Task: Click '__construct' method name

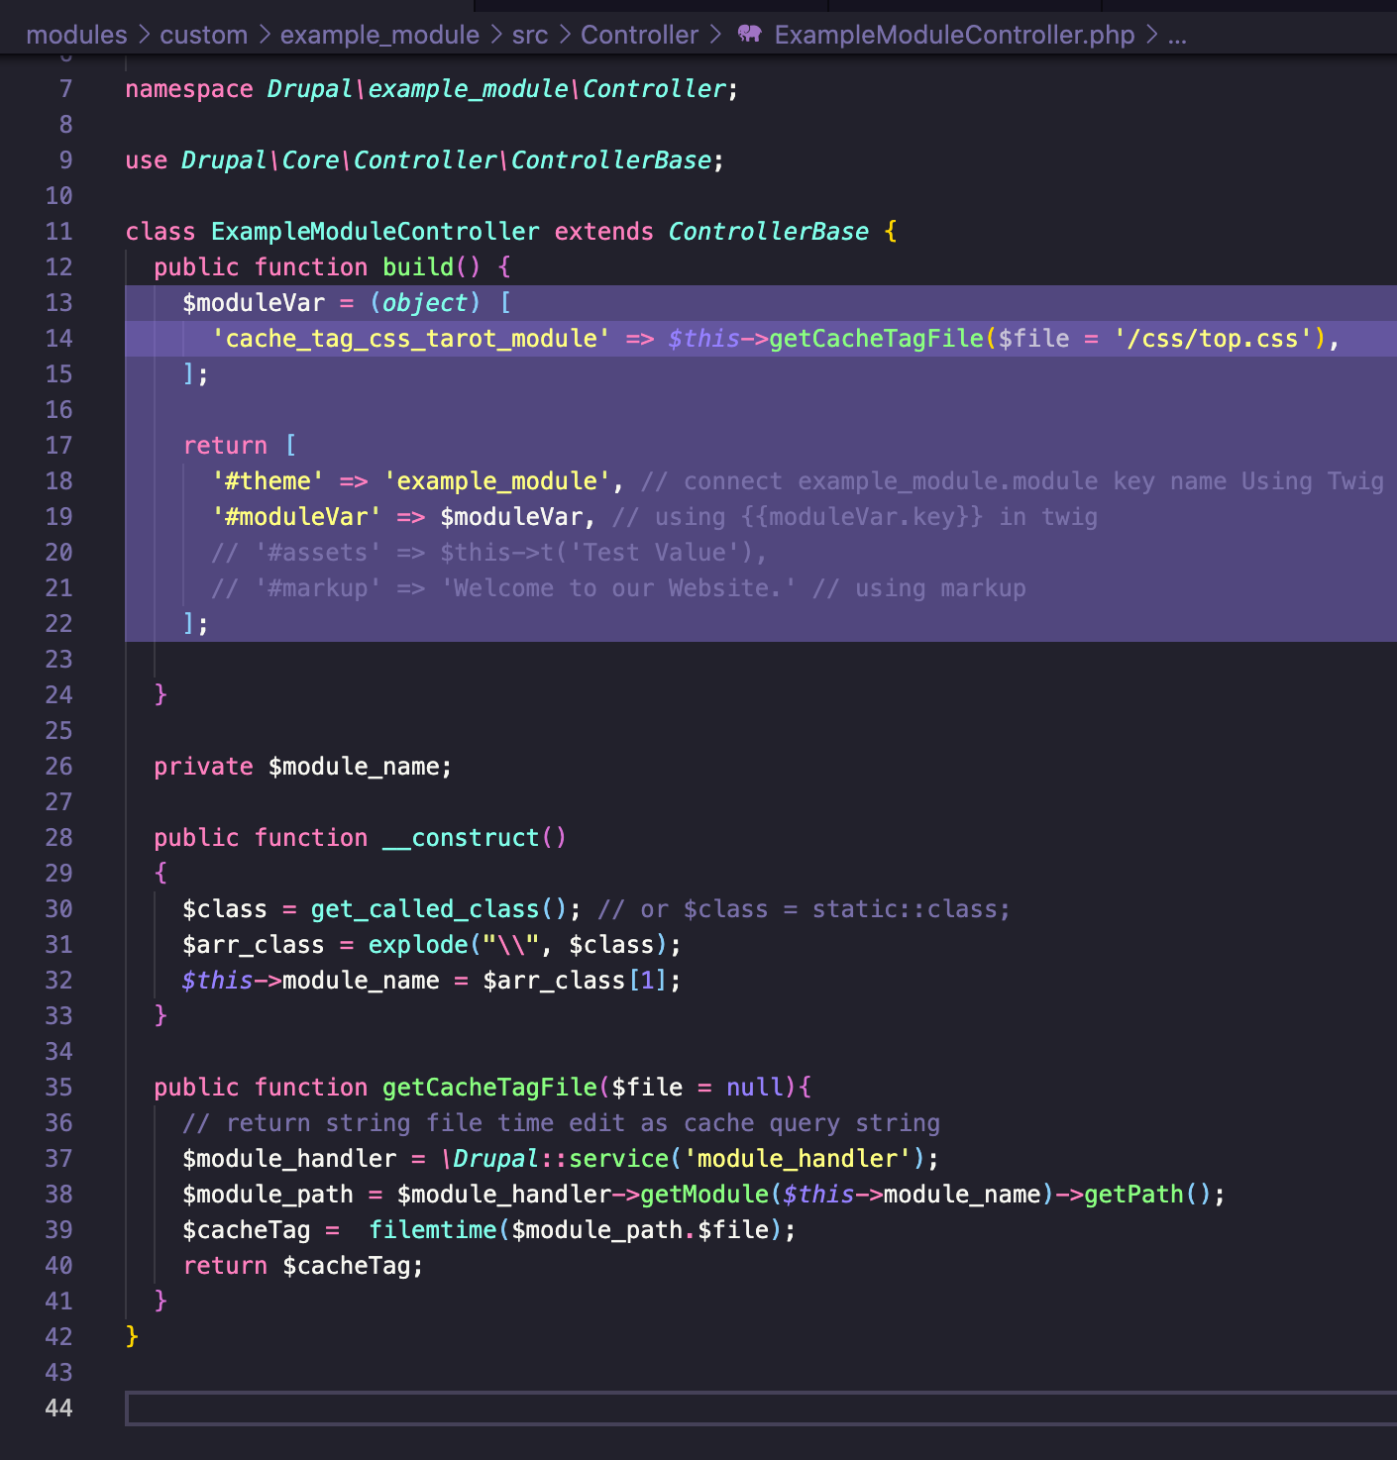Action: click(x=461, y=838)
